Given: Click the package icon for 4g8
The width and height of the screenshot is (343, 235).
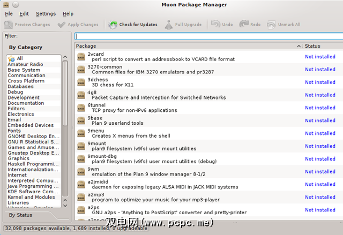Looking at the screenshot, I should [x=81, y=95].
